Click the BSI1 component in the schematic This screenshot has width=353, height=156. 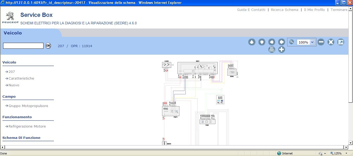(198, 68)
